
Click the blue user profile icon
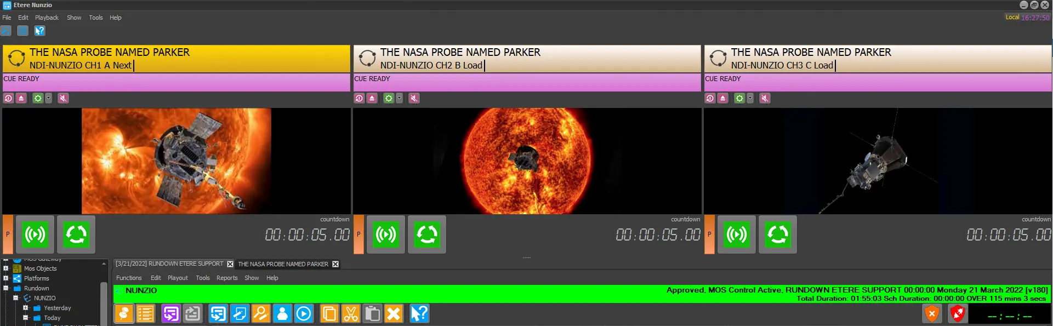(282, 314)
